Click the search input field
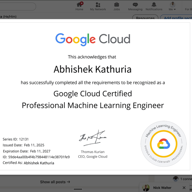This screenshot has height=192, width=192. coord(18,7)
